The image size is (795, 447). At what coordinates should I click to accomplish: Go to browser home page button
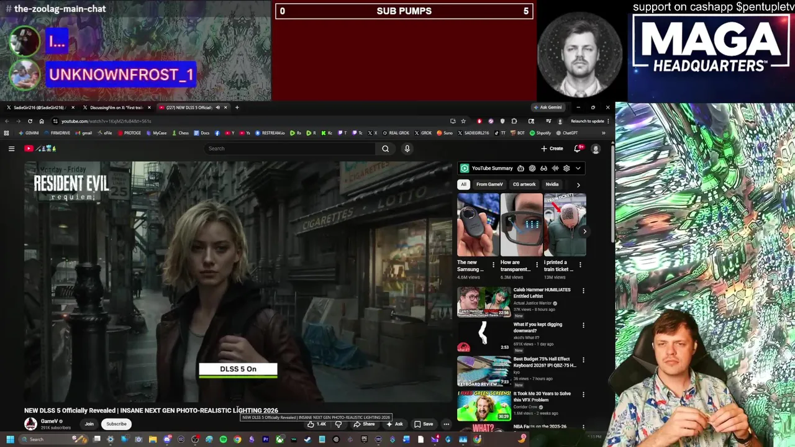pyautogui.click(x=42, y=121)
